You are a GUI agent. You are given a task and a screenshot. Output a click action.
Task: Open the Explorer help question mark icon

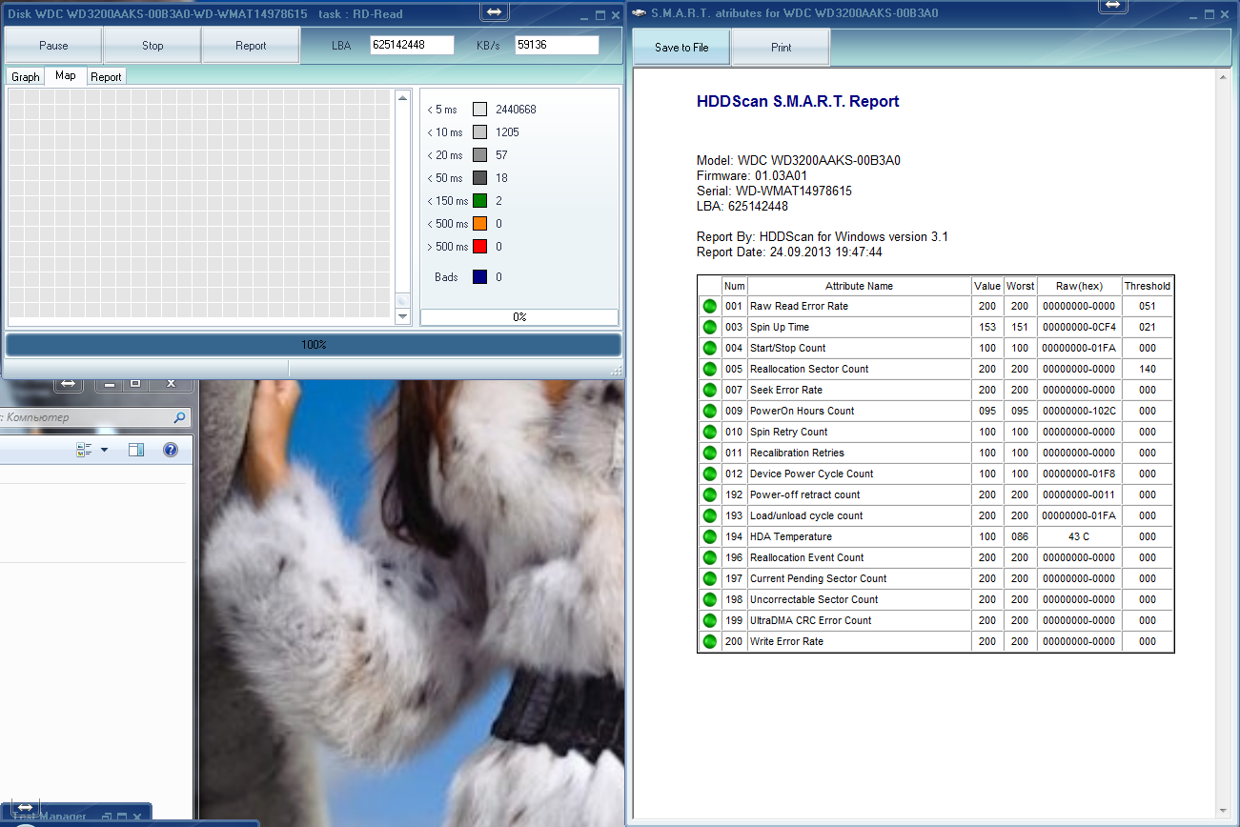(x=171, y=450)
